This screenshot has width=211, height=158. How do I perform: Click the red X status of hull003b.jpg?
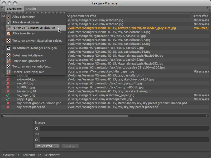click(8, 87)
